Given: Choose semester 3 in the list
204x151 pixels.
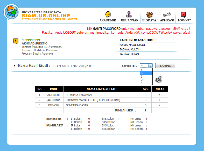Looking at the screenshot, I should tap(146, 77).
